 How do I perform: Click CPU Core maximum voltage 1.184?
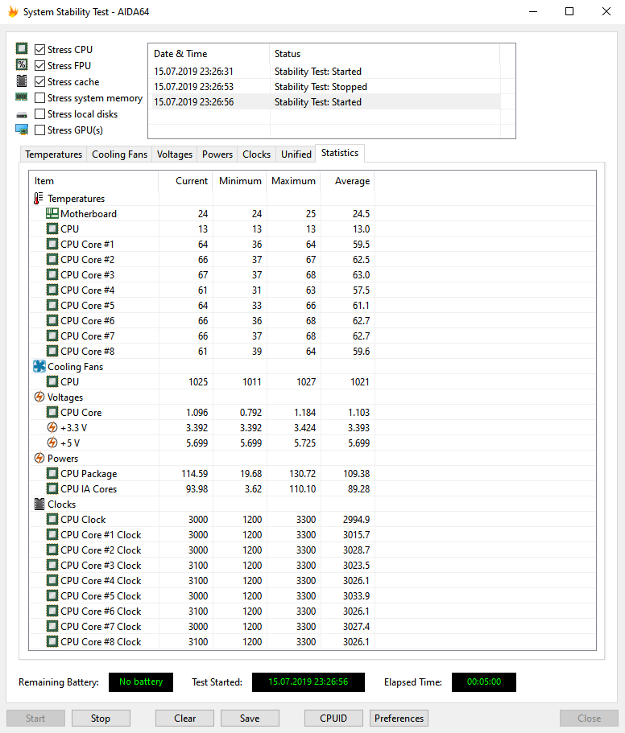pos(304,412)
